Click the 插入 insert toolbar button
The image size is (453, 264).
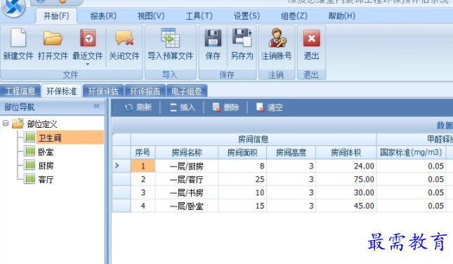(x=183, y=107)
